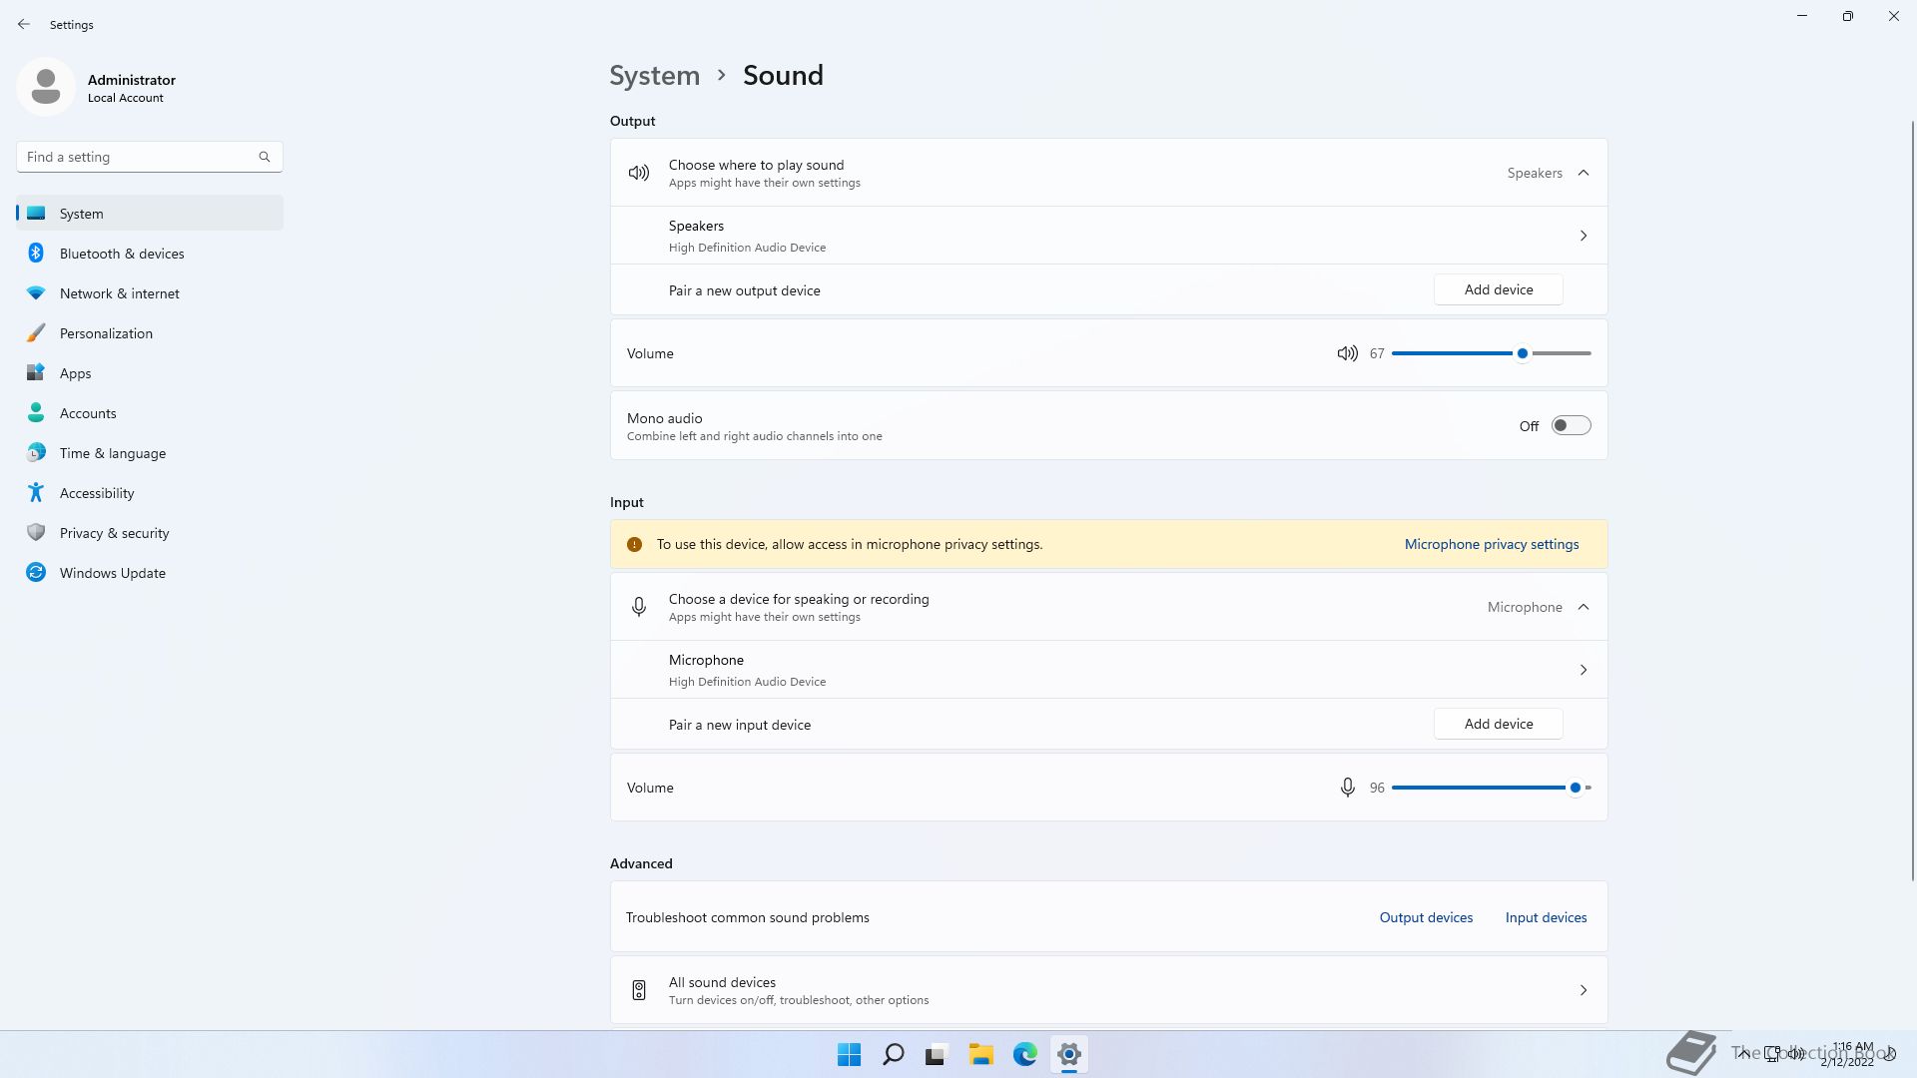The width and height of the screenshot is (1917, 1078).
Task: Click the orange warning icon in Input banner
Action: click(x=634, y=544)
